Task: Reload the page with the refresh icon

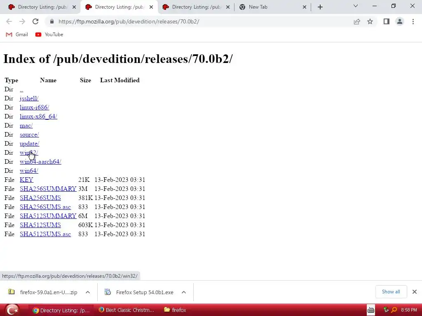Action: [35, 21]
